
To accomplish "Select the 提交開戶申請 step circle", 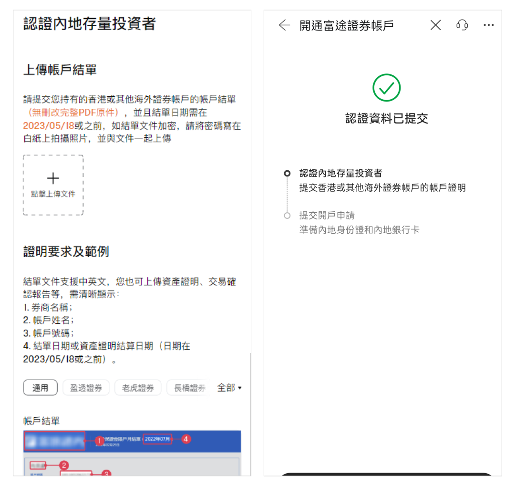I will click(x=287, y=216).
